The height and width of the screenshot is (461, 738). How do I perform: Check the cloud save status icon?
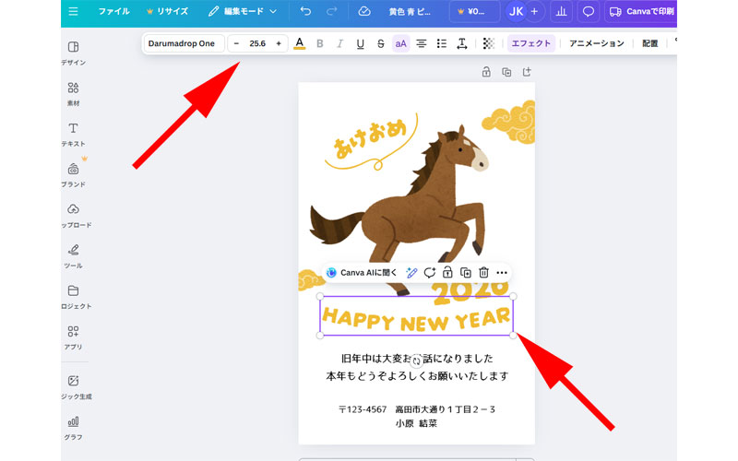click(363, 11)
